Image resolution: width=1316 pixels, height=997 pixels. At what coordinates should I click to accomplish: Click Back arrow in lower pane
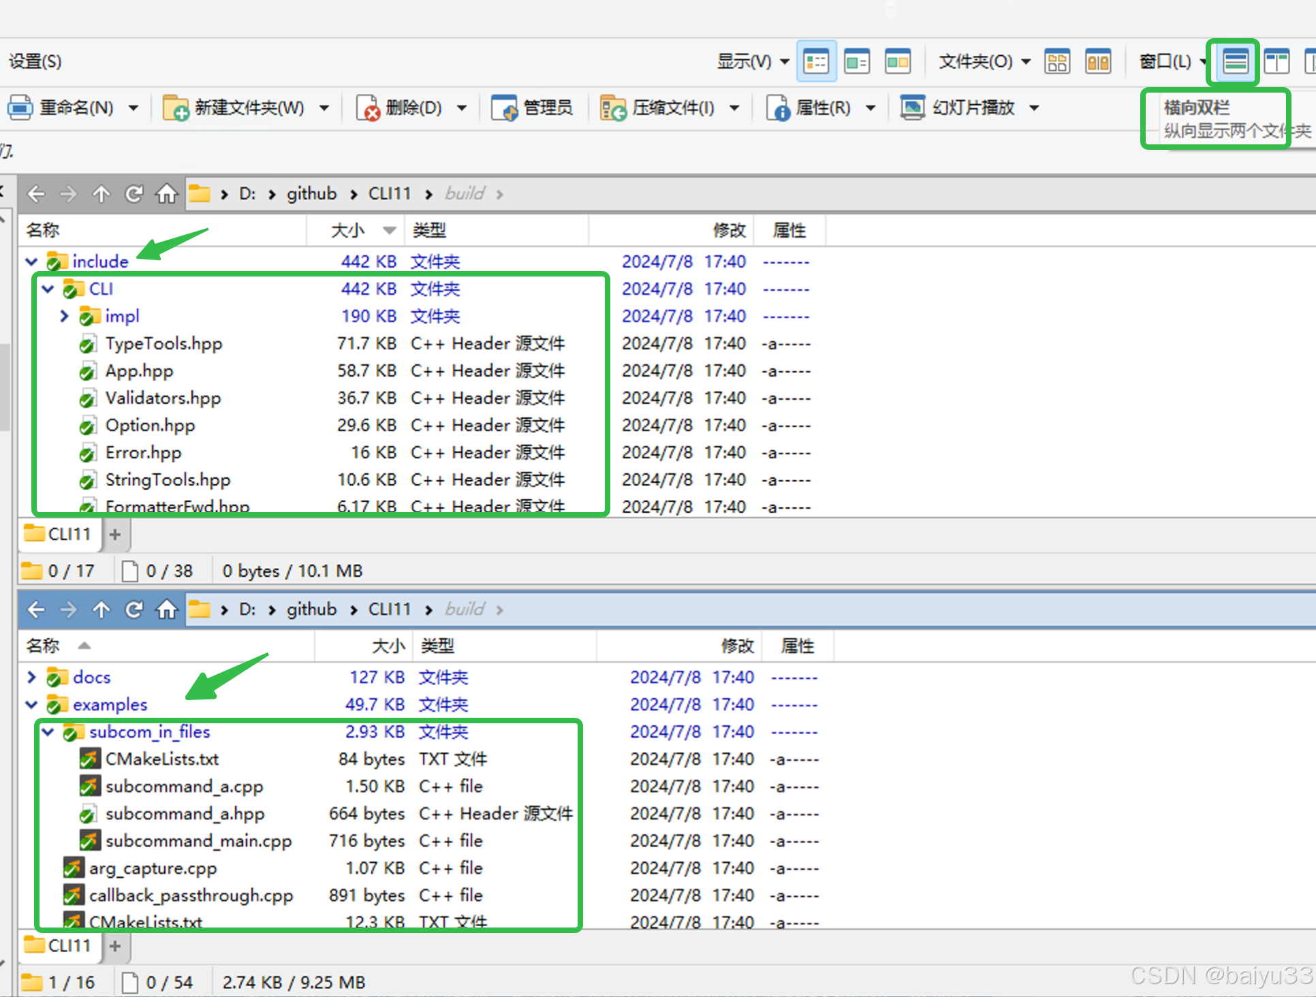click(36, 610)
